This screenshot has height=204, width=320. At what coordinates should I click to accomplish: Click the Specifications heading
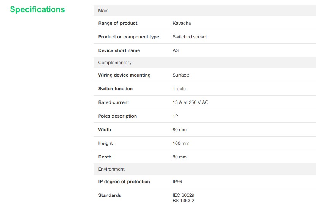click(37, 9)
